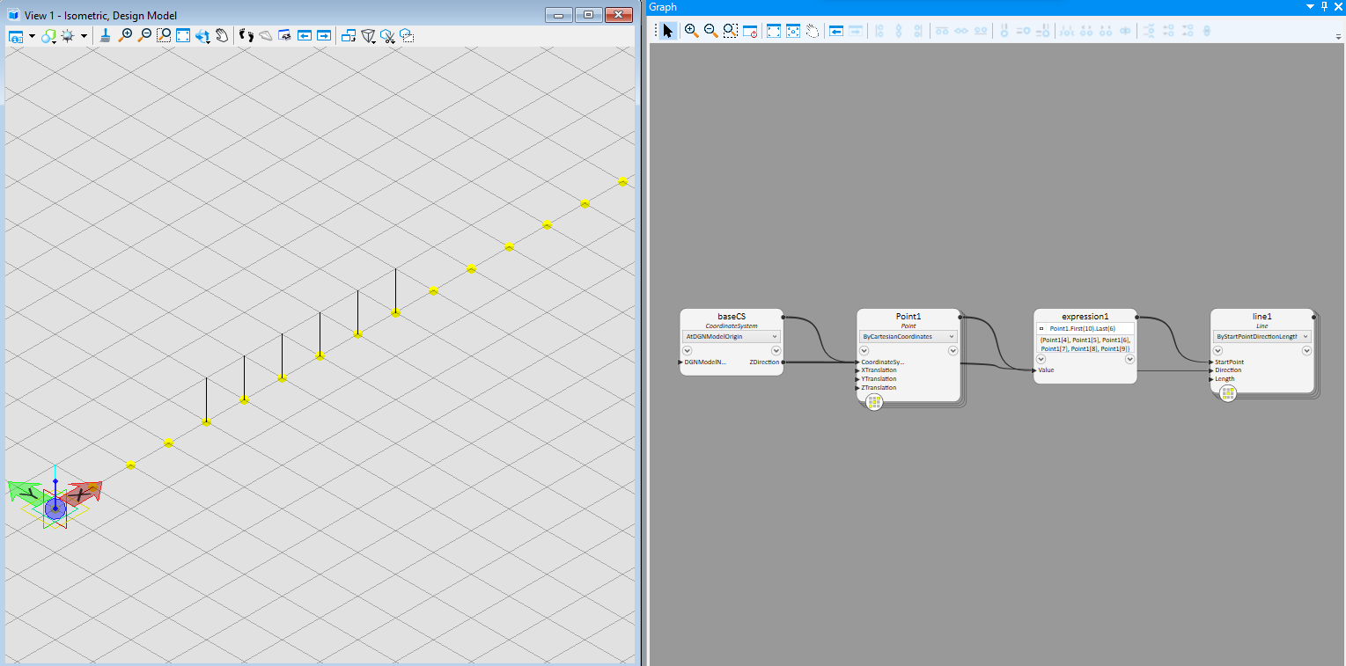
Task: Expand inputs chevron on Point1 node
Action: [x=864, y=351]
